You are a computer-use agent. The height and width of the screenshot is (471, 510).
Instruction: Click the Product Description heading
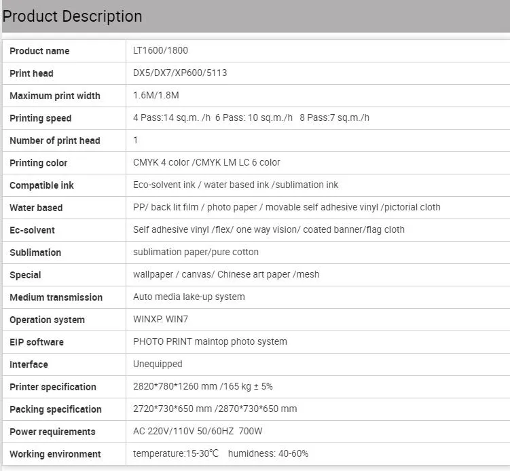[72, 16]
